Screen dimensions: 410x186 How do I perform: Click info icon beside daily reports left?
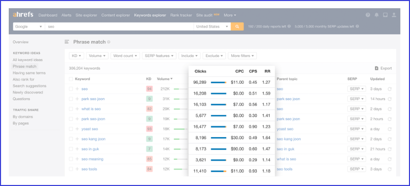coord(289,26)
